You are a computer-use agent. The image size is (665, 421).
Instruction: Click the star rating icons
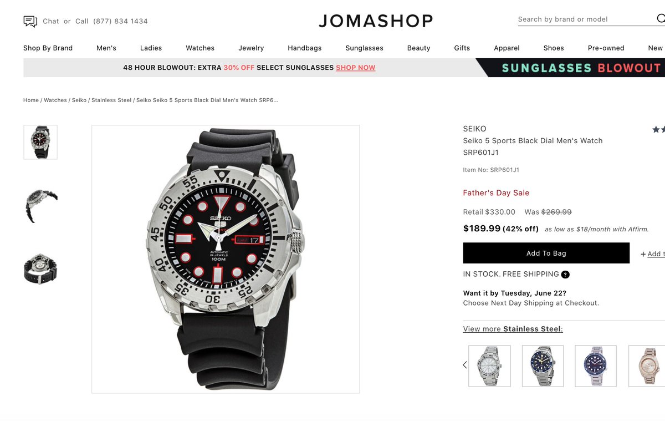[658, 129]
